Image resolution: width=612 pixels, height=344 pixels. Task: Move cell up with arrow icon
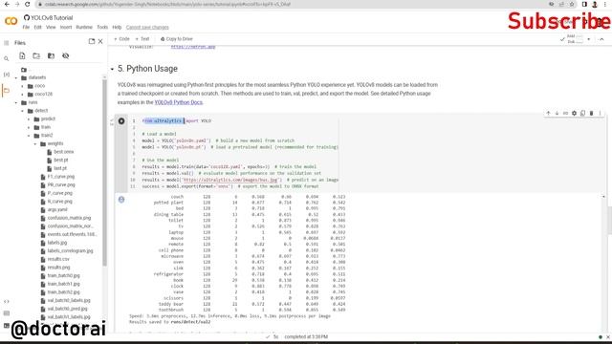tap(548, 113)
